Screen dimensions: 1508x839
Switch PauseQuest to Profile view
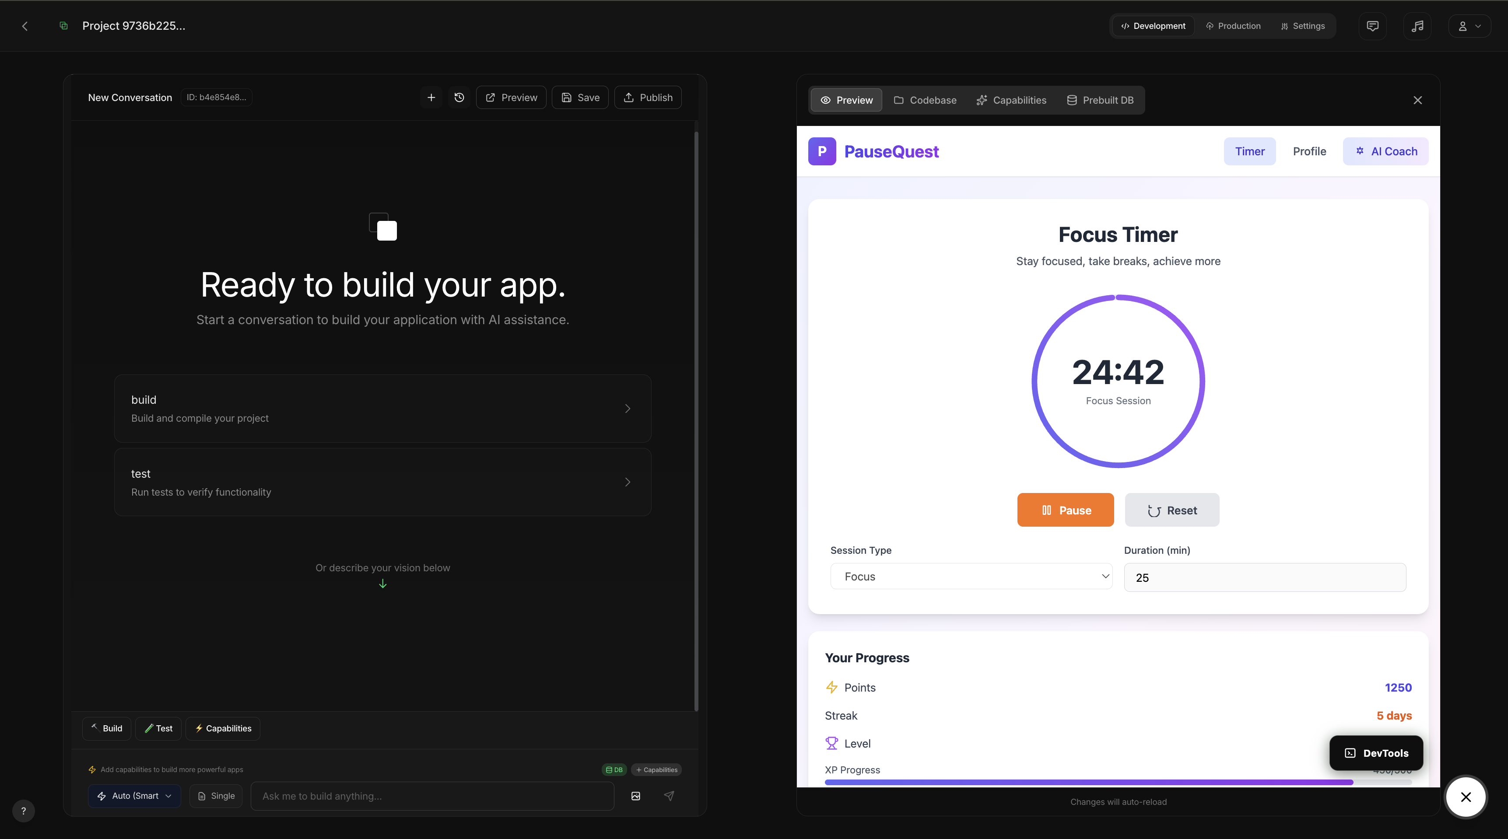(x=1310, y=151)
